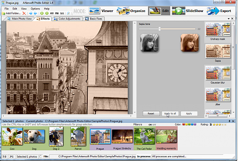Switch to SlideShow mode
Image resolution: width=238 pixels, height=161 pixels.
tap(188, 11)
